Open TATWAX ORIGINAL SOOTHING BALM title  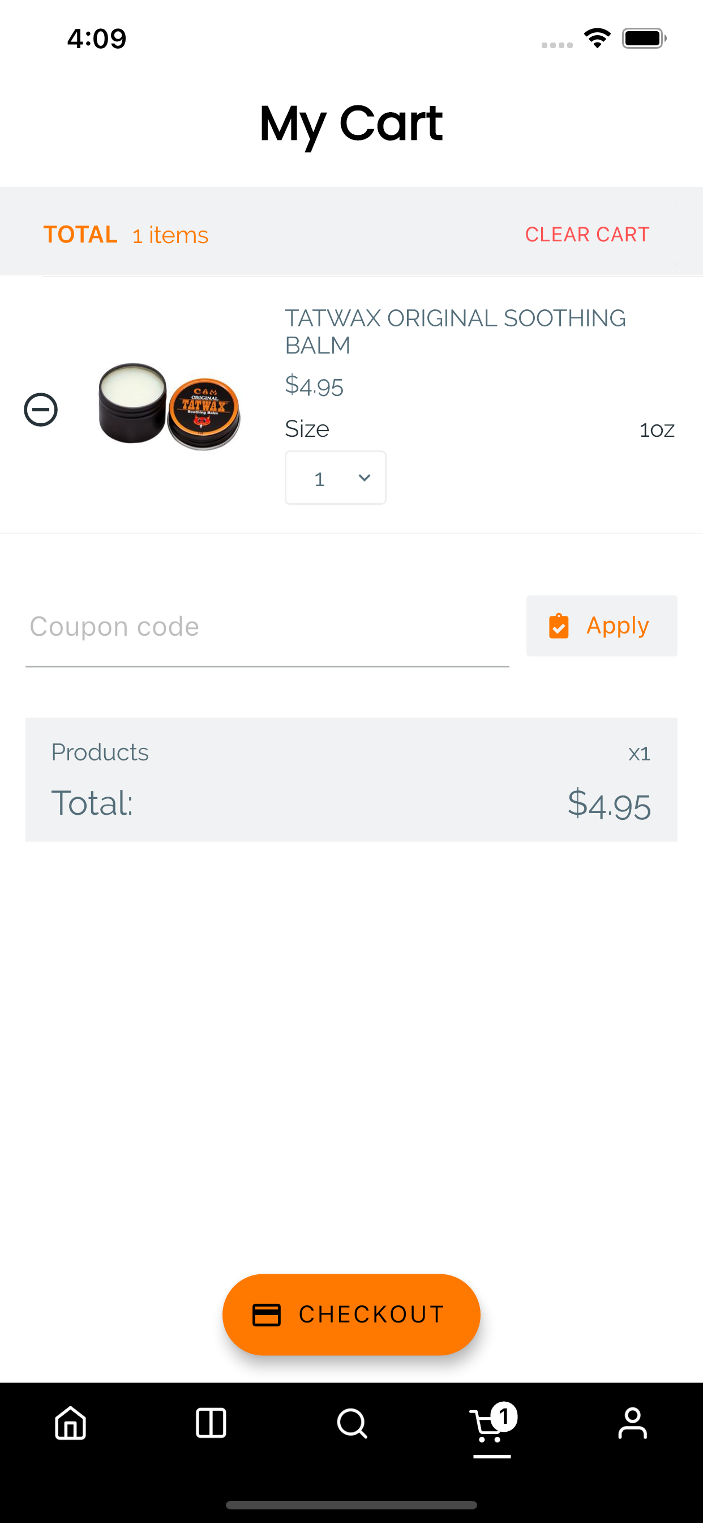click(455, 331)
